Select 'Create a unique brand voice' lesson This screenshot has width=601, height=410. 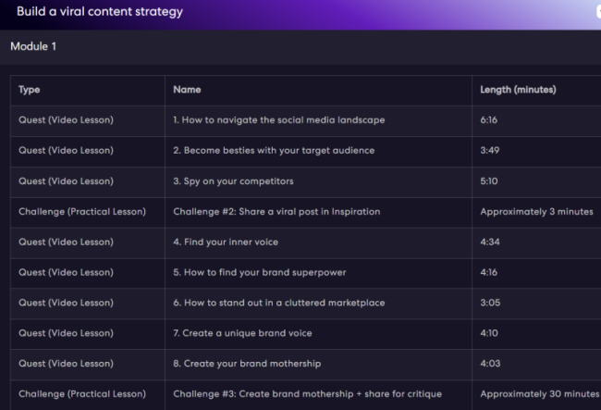tap(242, 333)
